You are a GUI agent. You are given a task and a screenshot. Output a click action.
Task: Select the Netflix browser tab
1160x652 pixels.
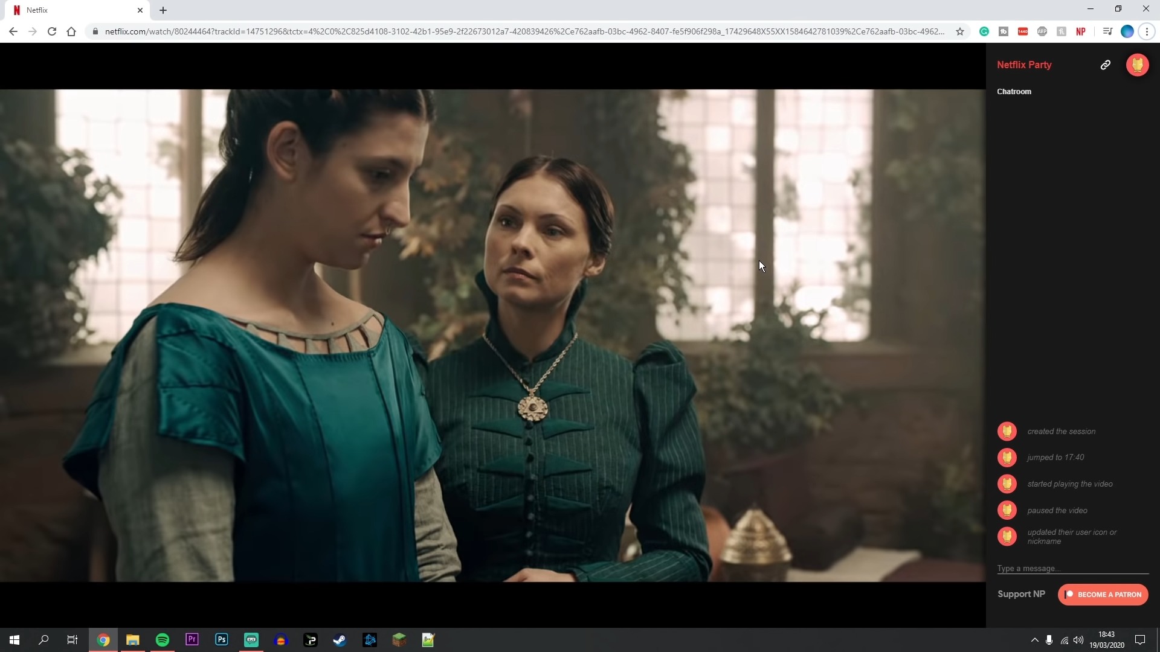pyautogui.click(x=66, y=10)
